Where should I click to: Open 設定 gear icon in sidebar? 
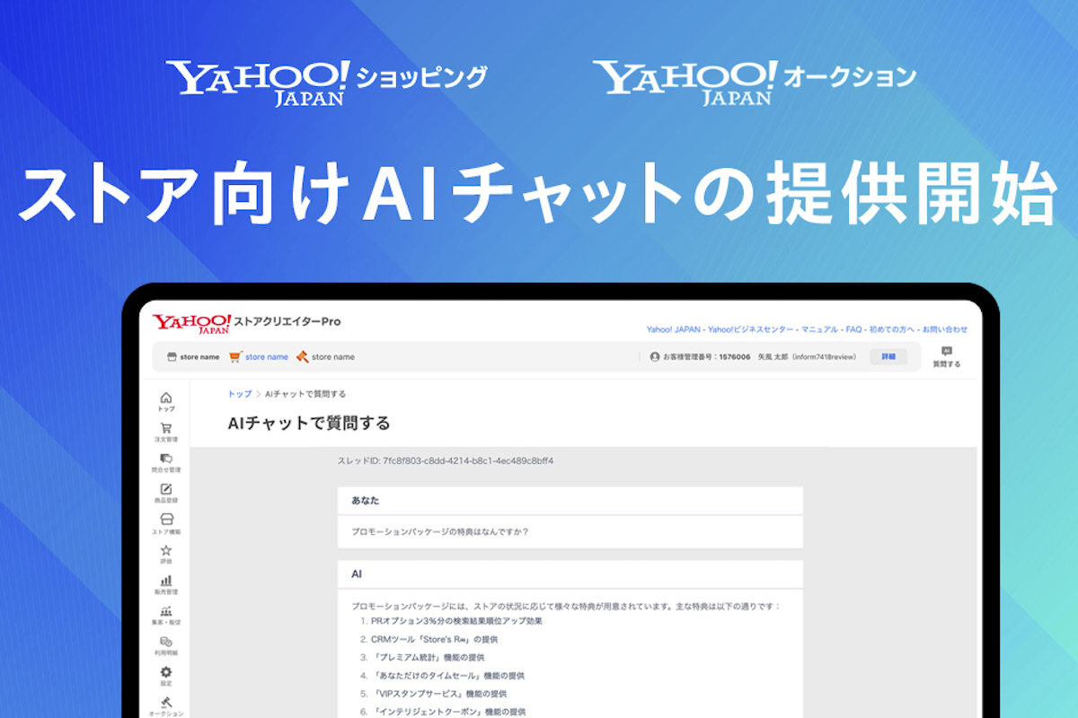pyautogui.click(x=165, y=672)
